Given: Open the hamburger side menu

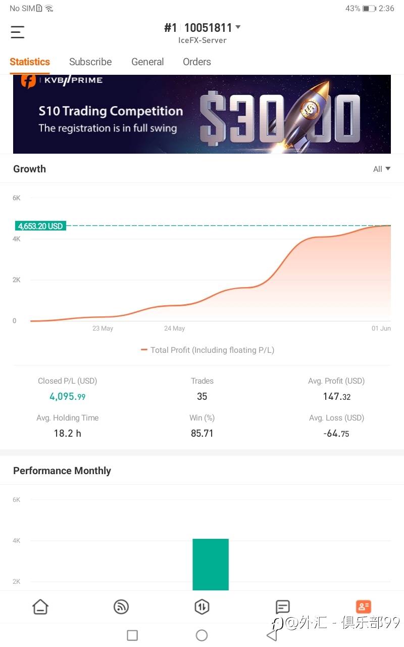Looking at the screenshot, I should (18, 32).
